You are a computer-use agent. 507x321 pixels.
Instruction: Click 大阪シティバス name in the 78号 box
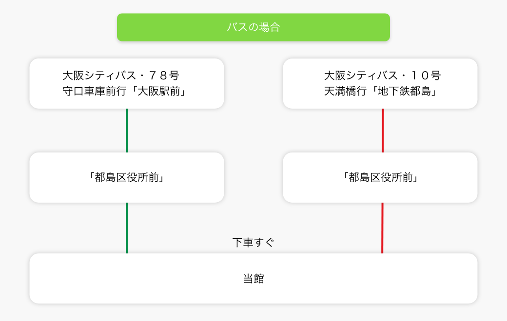coord(103,76)
